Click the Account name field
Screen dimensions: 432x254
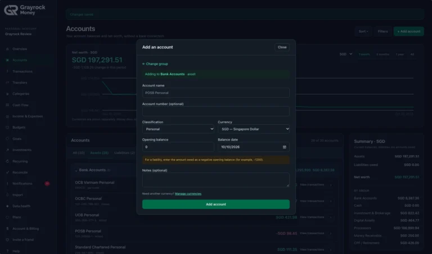coord(216,93)
